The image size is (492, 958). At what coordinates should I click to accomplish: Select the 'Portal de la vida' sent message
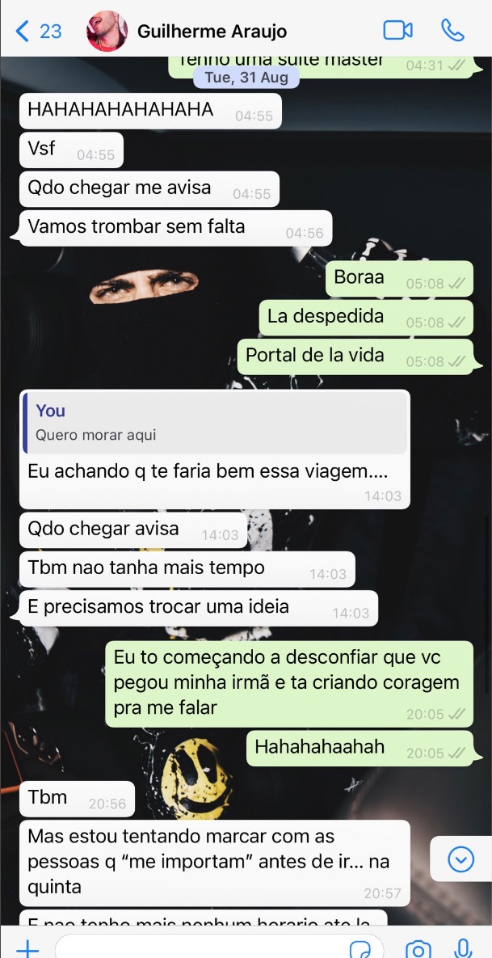click(355, 357)
